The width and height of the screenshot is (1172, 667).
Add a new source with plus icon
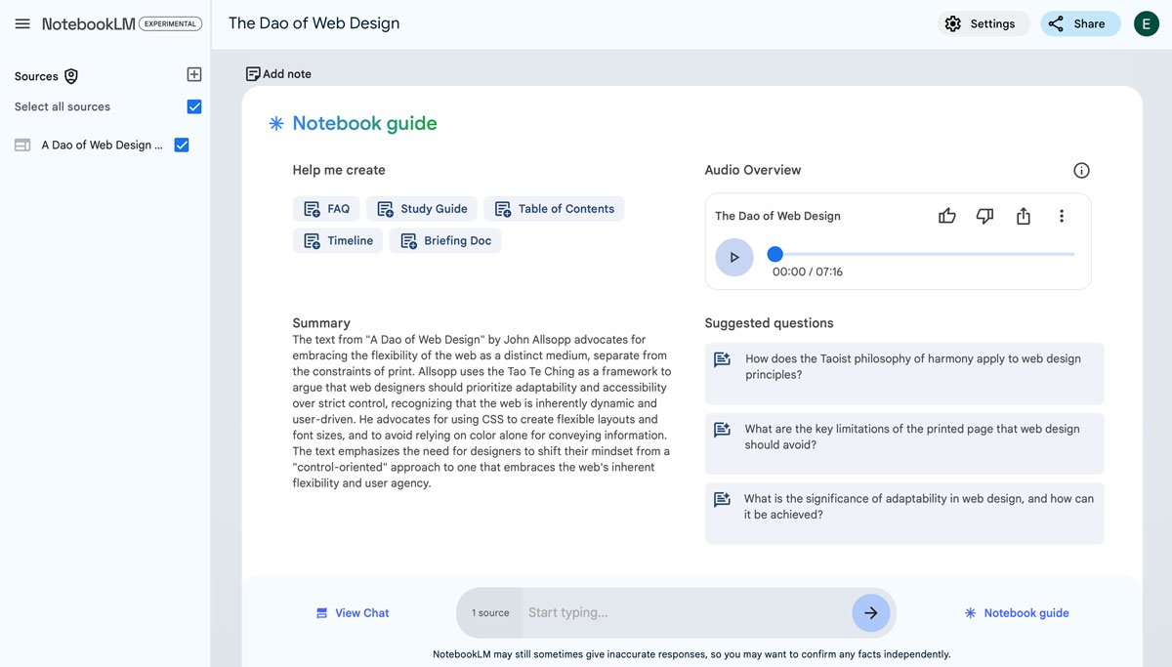coord(193,74)
